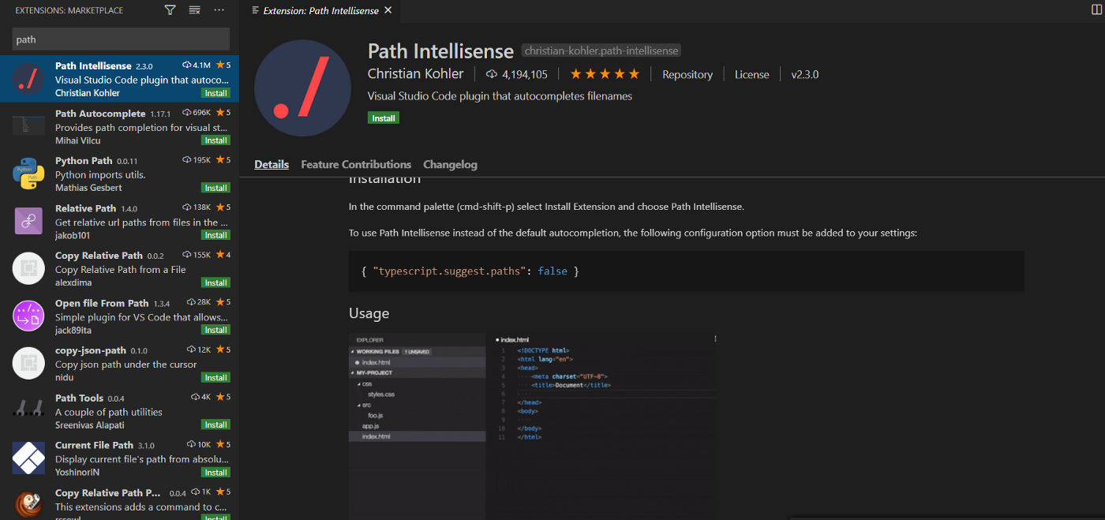Image resolution: width=1105 pixels, height=520 pixels.
Task: Click the Relative Path purple icon
Action: (28, 221)
